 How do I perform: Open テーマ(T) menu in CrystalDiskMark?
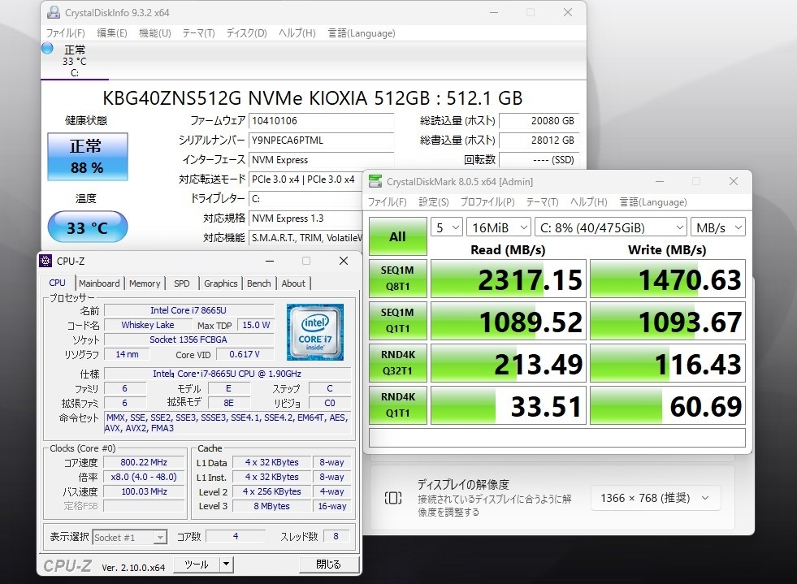click(543, 201)
